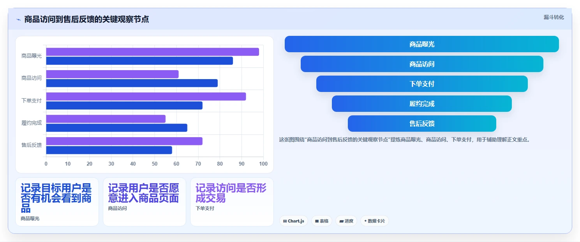Click the 下单支付 caption inside the third data card
This screenshot has height=242, width=580.
(x=205, y=208)
